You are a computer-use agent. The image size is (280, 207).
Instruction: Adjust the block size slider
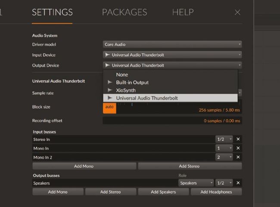pyautogui.click(x=172, y=105)
